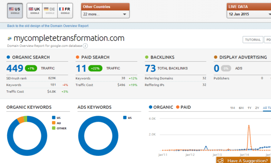Click the green Backlinks dot icon

(x=146, y=57)
